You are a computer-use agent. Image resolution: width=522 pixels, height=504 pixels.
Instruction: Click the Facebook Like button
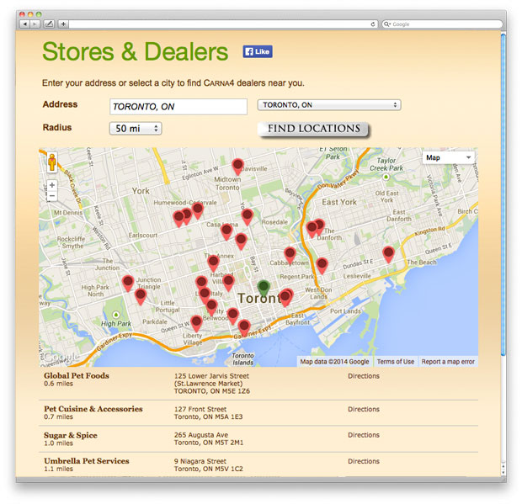(x=258, y=51)
